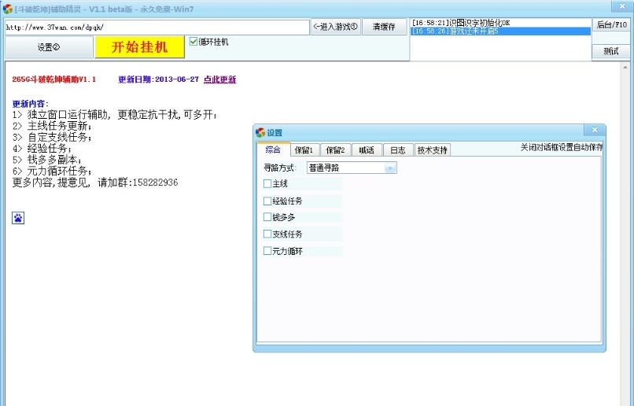Toggle the 循环挂机 checkbox
The image size is (634, 406).
pos(194,41)
